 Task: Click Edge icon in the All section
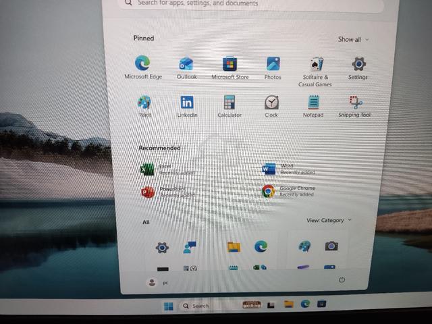[261, 246]
